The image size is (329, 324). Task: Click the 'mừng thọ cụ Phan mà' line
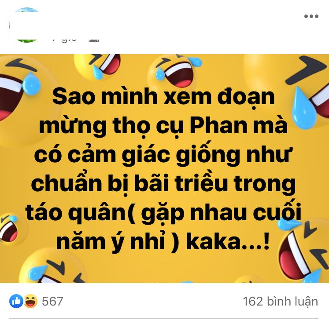(x=163, y=126)
